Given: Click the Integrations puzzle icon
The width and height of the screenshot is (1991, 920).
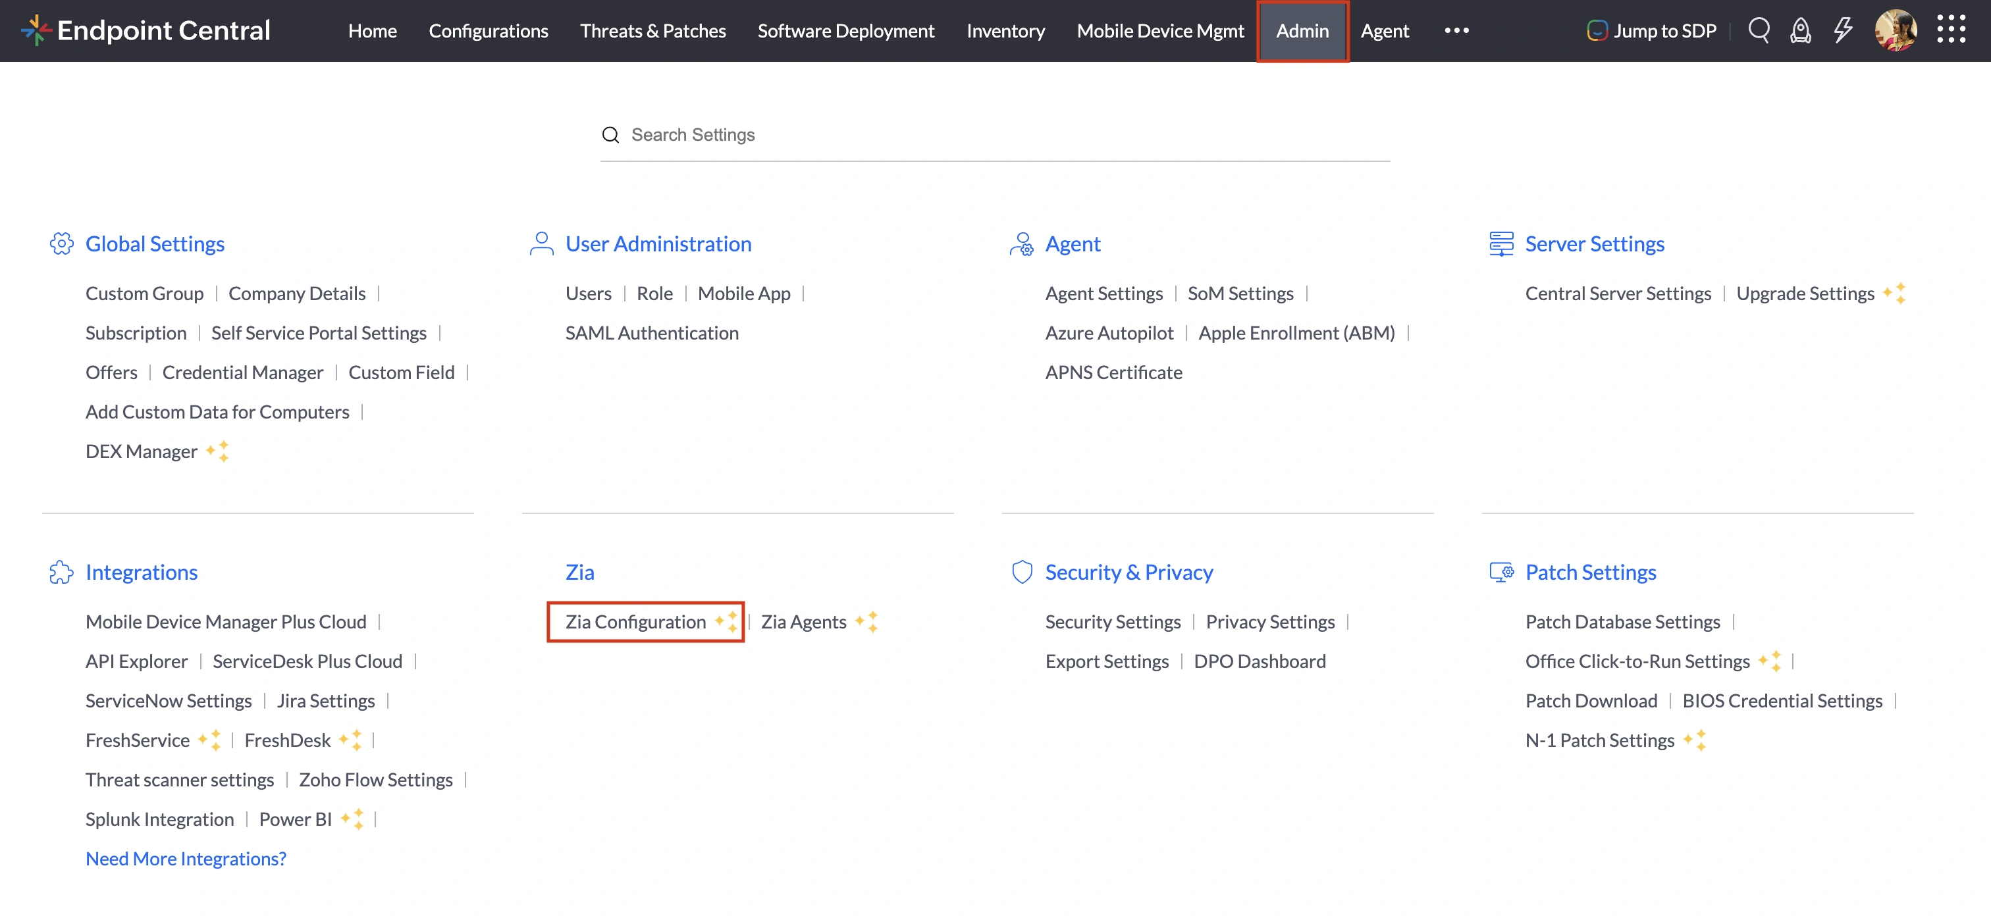Looking at the screenshot, I should 61,573.
